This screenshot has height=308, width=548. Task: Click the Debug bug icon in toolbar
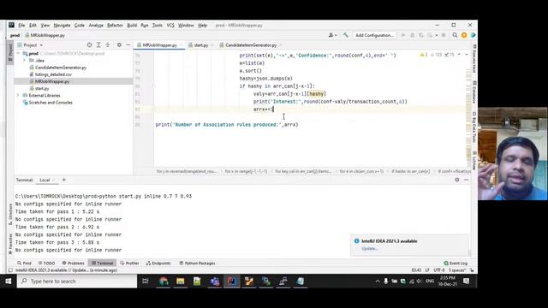[x=412, y=35]
